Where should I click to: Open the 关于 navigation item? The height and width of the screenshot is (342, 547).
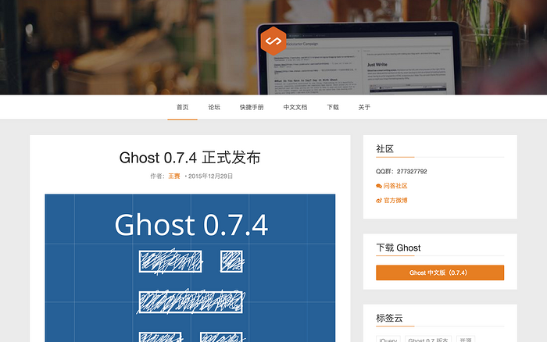pyautogui.click(x=364, y=108)
